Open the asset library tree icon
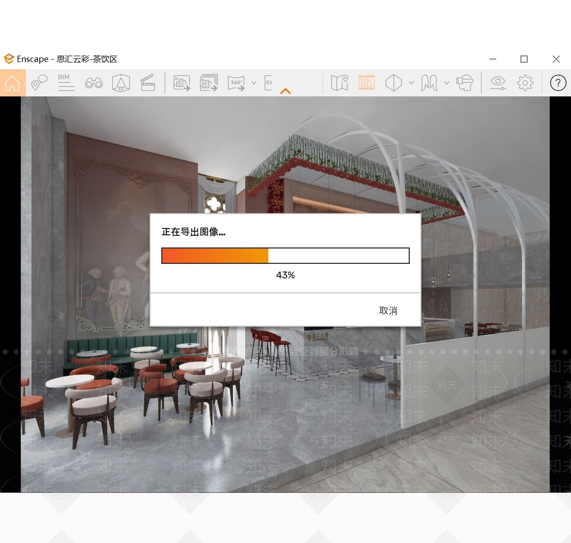The width and height of the screenshot is (571, 543). 121,83
